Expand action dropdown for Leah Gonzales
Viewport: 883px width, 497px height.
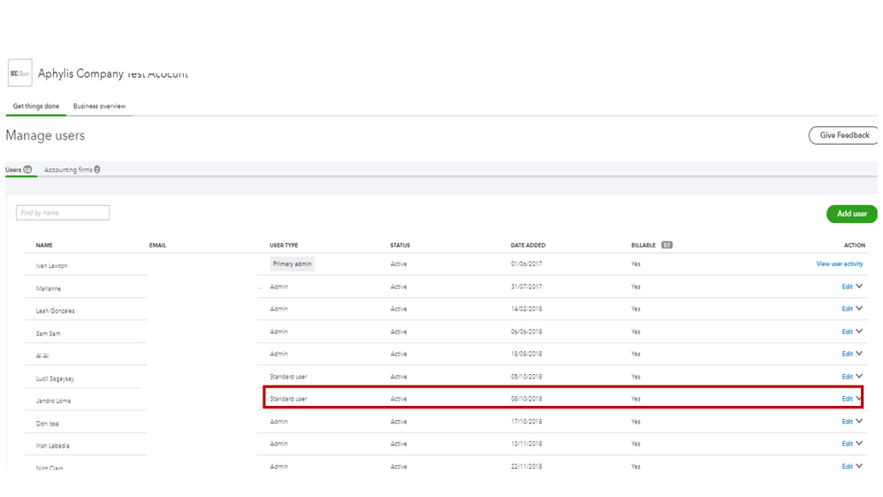point(859,309)
